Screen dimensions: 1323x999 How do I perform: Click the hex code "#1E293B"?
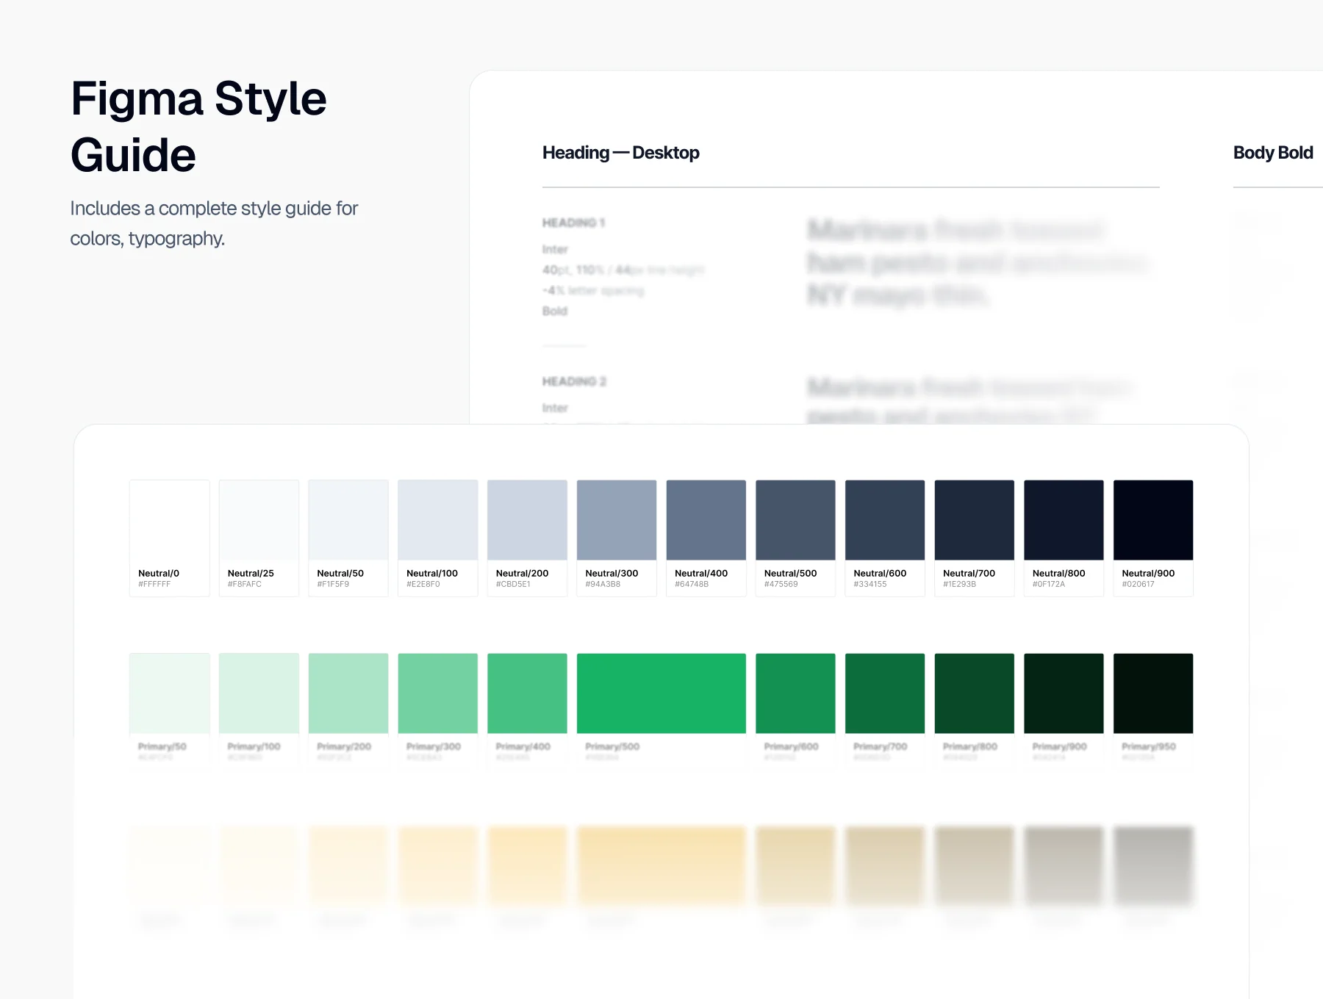960,585
